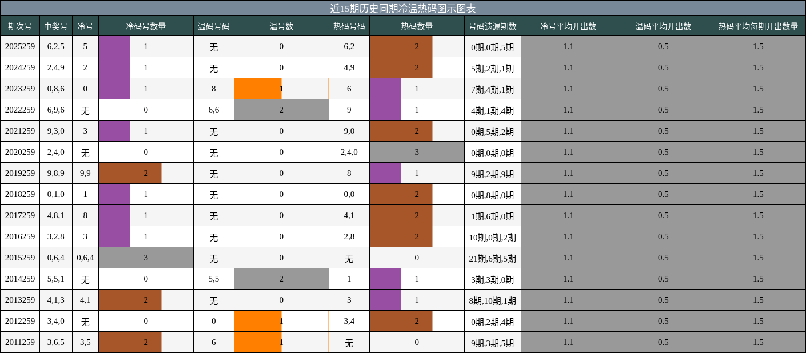
Task: Click winning number 2,4,9 cell
Action: tap(56, 67)
